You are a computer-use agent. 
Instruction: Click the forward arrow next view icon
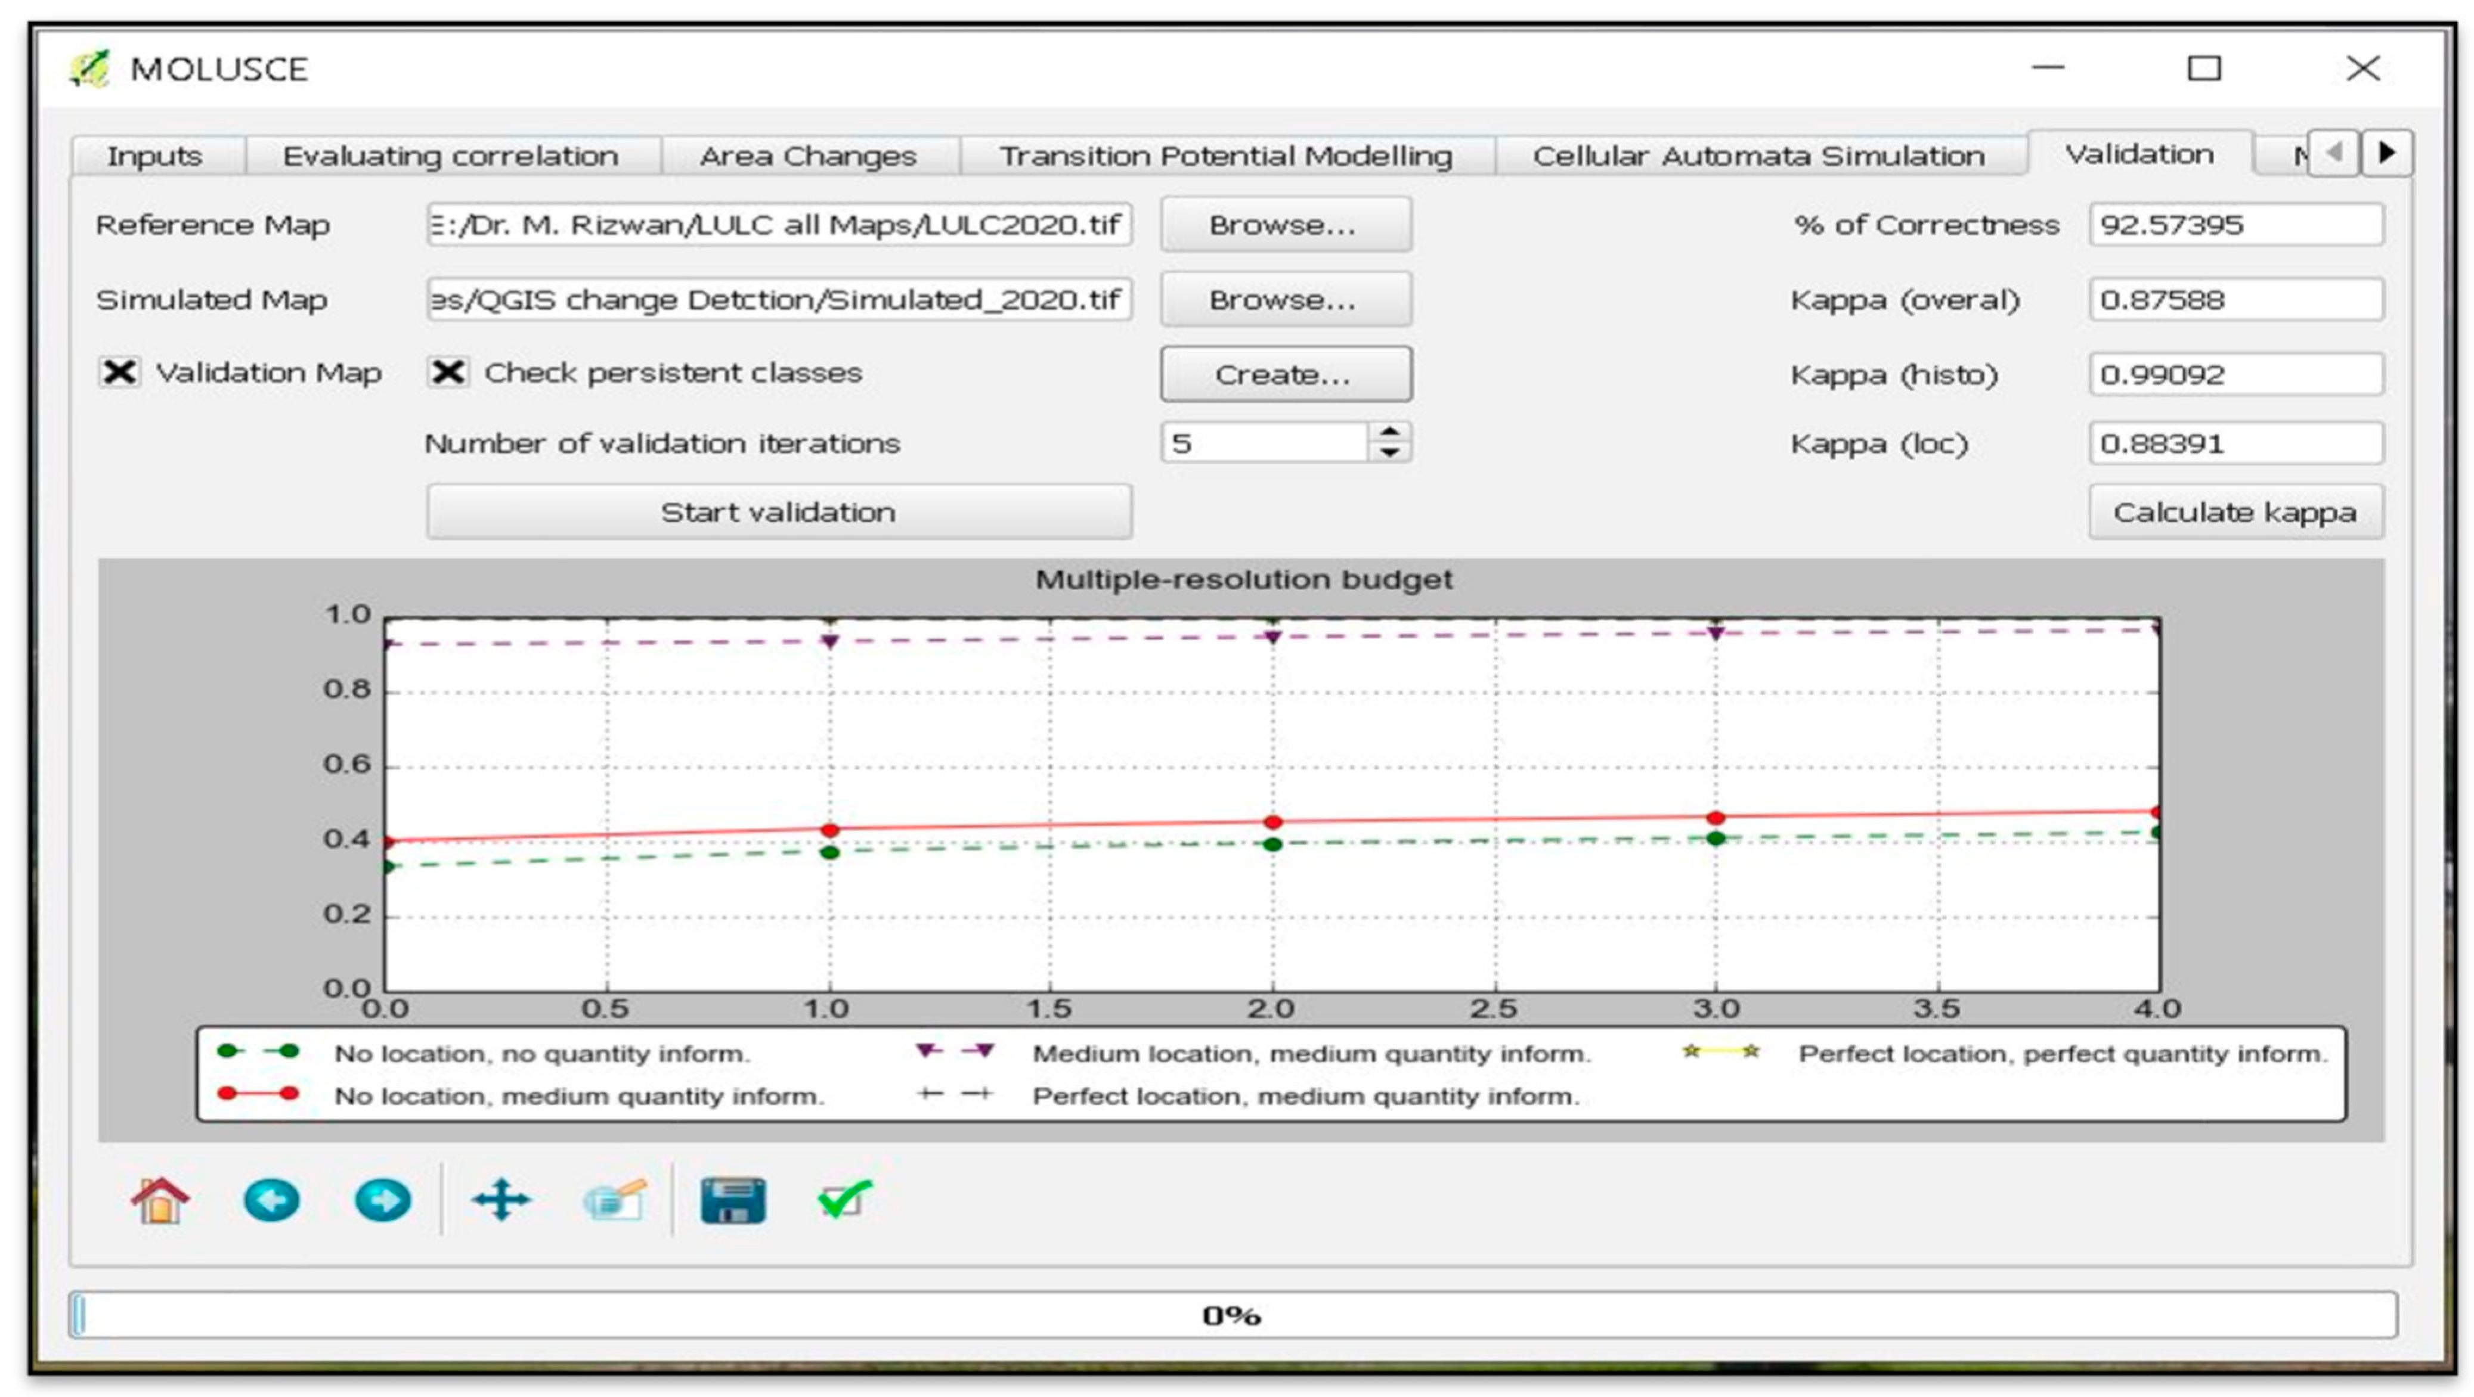coord(382,1200)
